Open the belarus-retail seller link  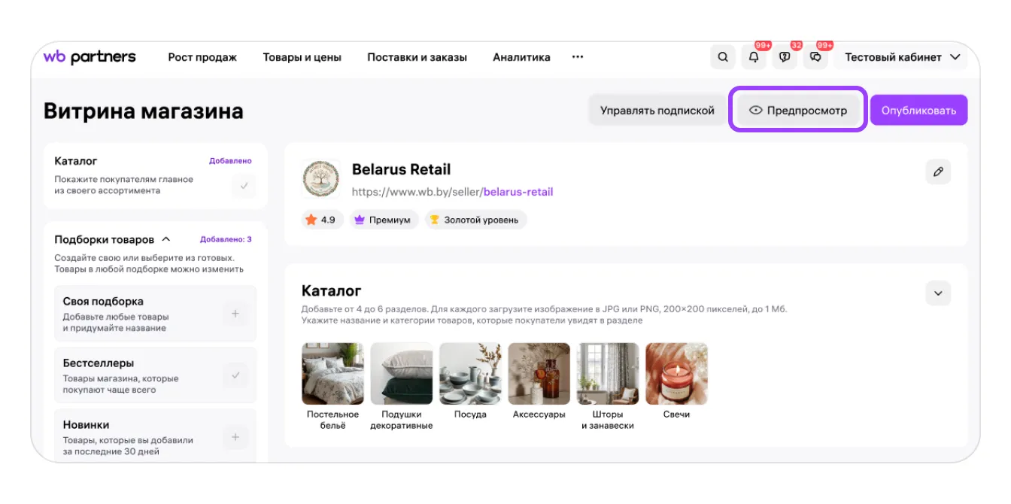(518, 192)
